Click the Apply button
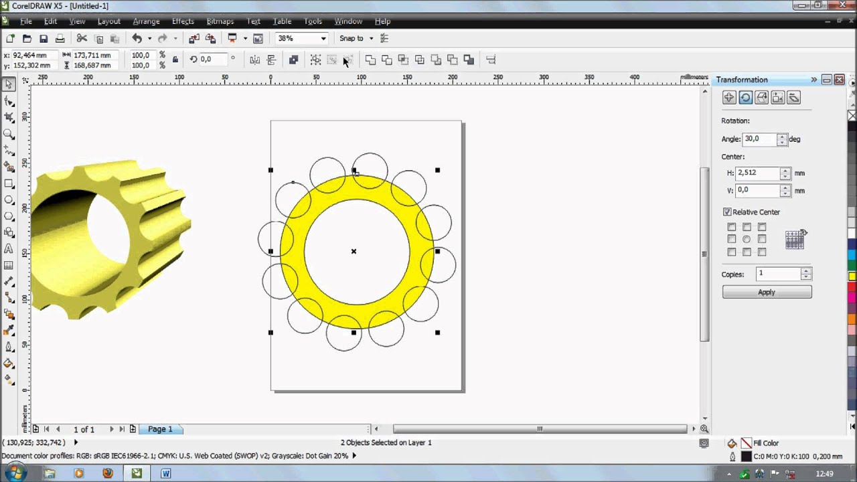Screen dimensions: 857x482 coord(767,292)
